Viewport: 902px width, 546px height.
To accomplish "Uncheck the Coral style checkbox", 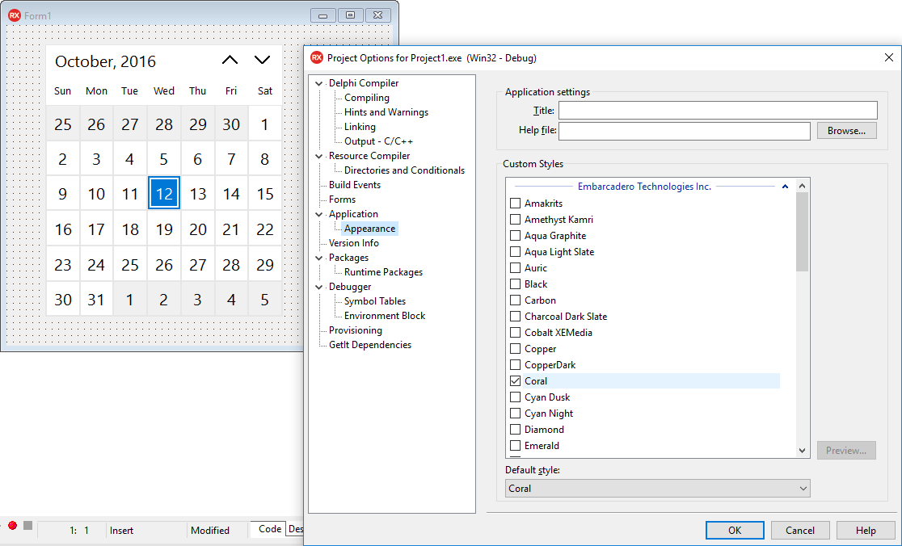I will [516, 381].
